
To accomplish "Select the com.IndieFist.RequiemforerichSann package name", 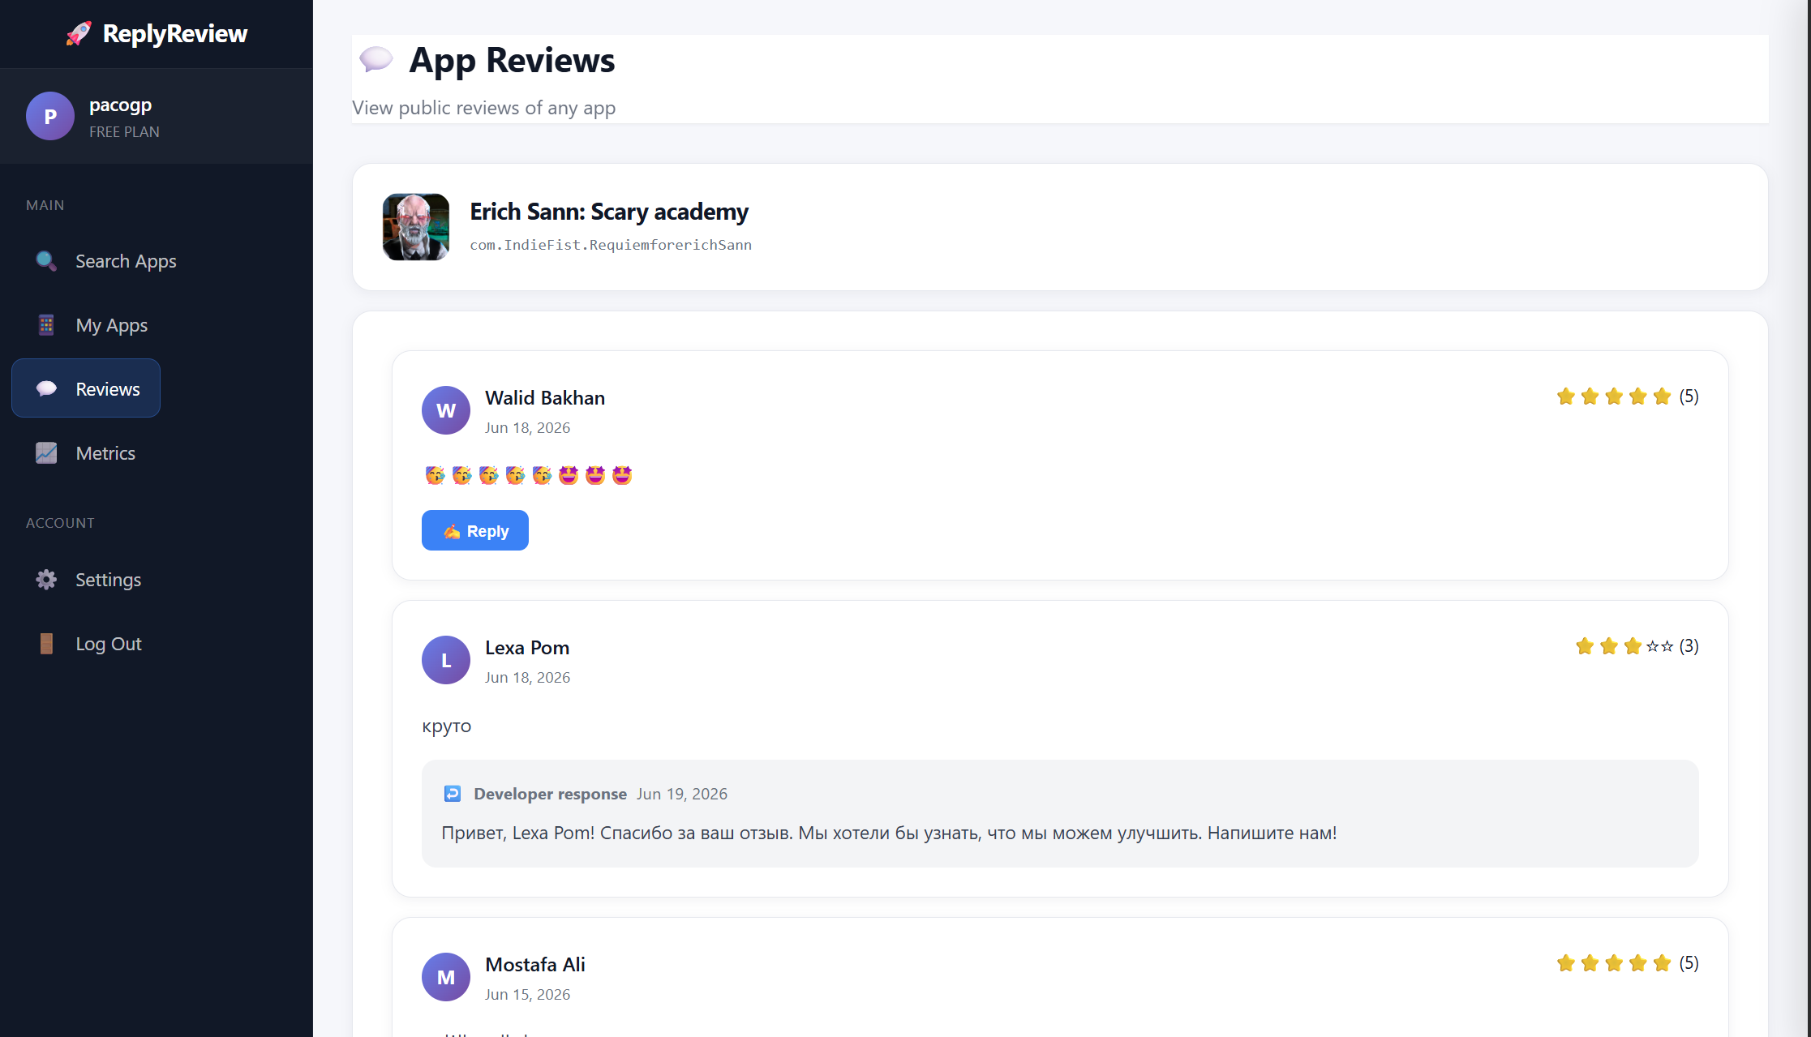I will tap(611, 245).
